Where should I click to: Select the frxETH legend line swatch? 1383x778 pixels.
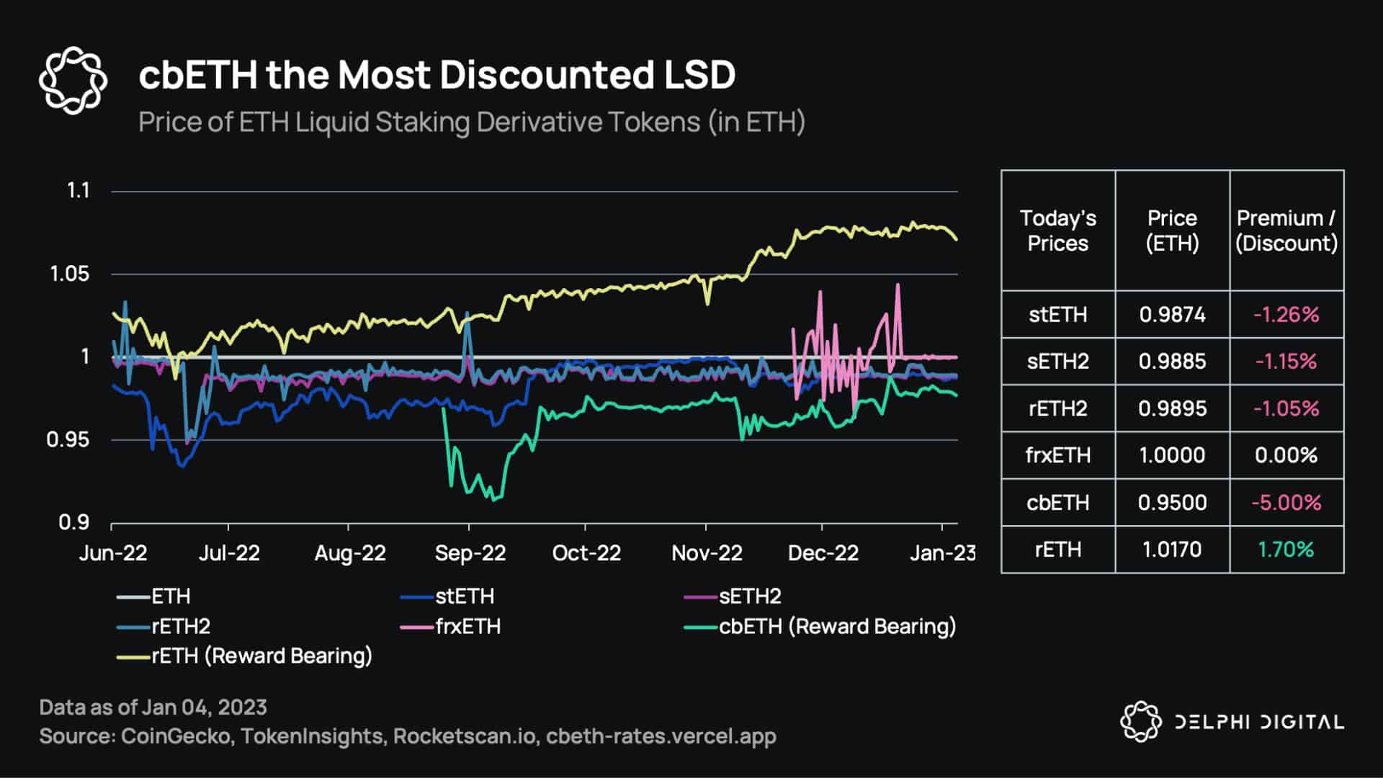coord(417,627)
